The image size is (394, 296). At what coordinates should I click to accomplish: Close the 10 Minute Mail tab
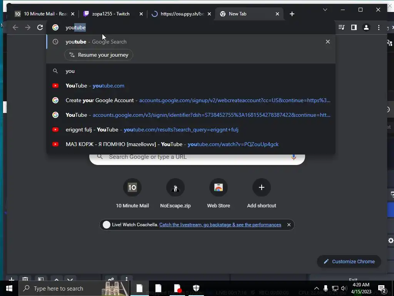click(x=73, y=14)
